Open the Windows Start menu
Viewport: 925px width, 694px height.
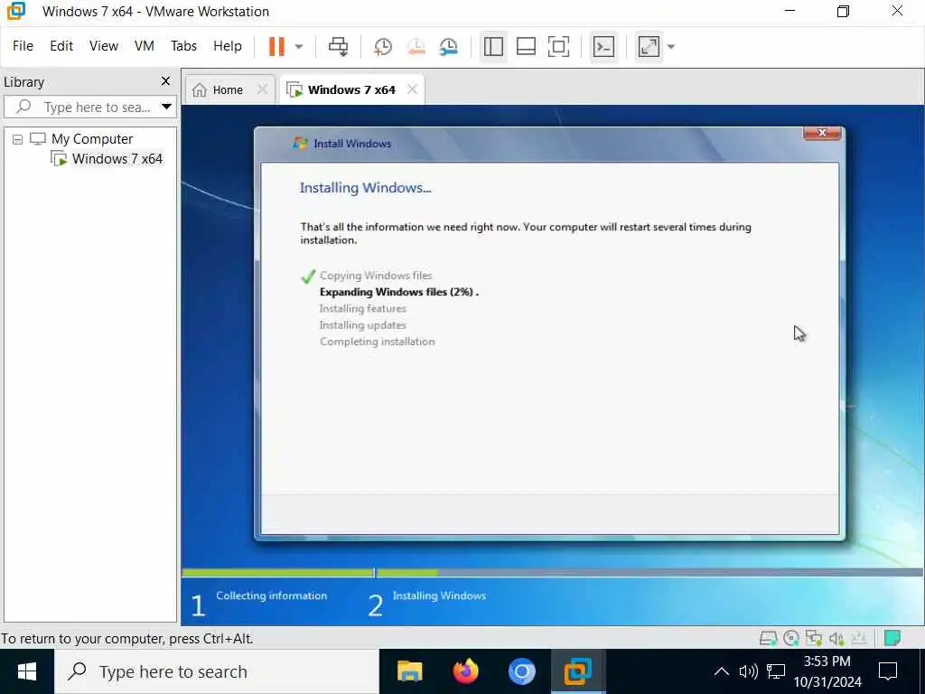coord(26,671)
